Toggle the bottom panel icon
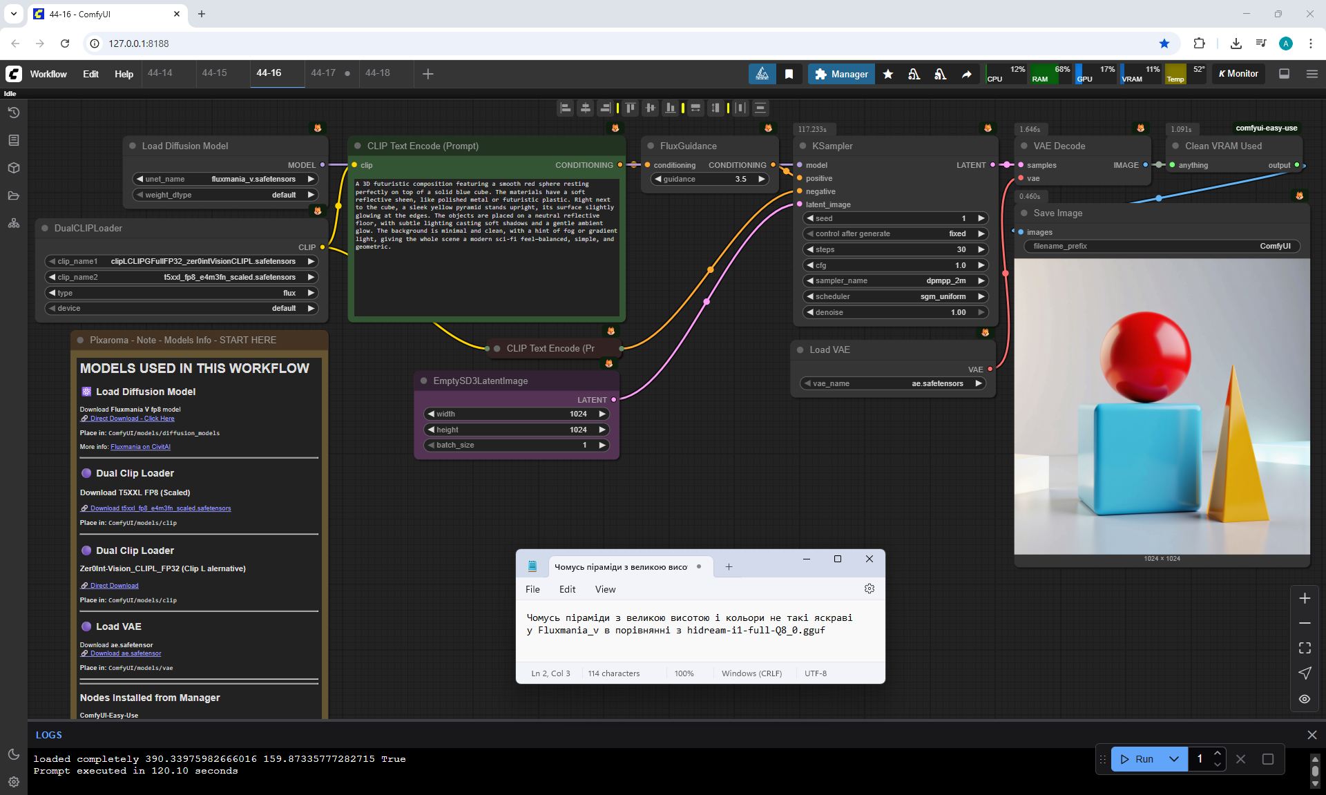Image resolution: width=1326 pixels, height=795 pixels. coord(1284,74)
